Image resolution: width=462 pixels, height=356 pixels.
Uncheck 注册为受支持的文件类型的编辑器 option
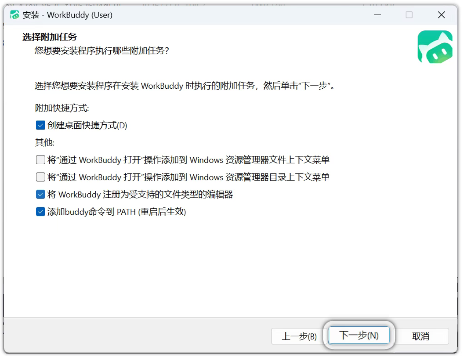pyautogui.click(x=40, y=194)
